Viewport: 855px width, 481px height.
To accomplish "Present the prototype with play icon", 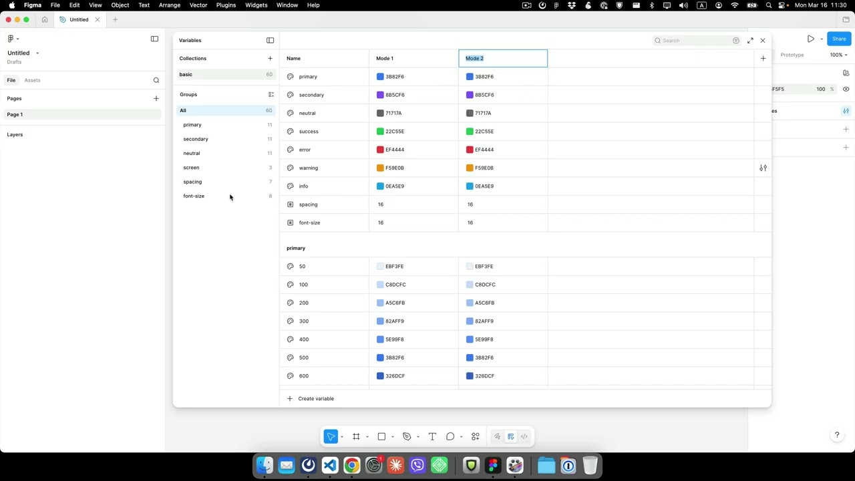I will [x=810, y=39].
